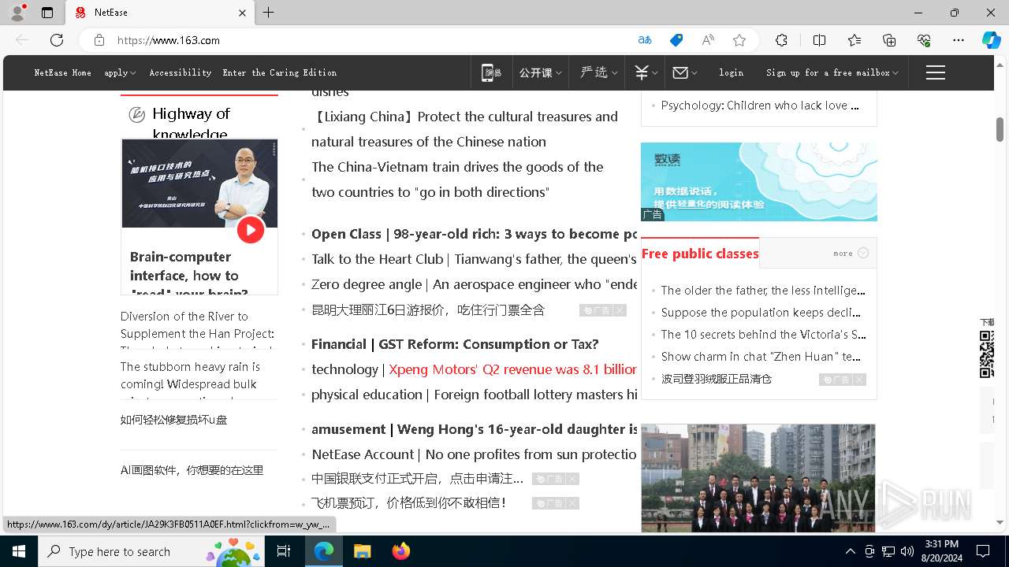
Task: Close the 昆明大理丽江 ad with its X
Action: pyautogui.click(x=620, y=310)
